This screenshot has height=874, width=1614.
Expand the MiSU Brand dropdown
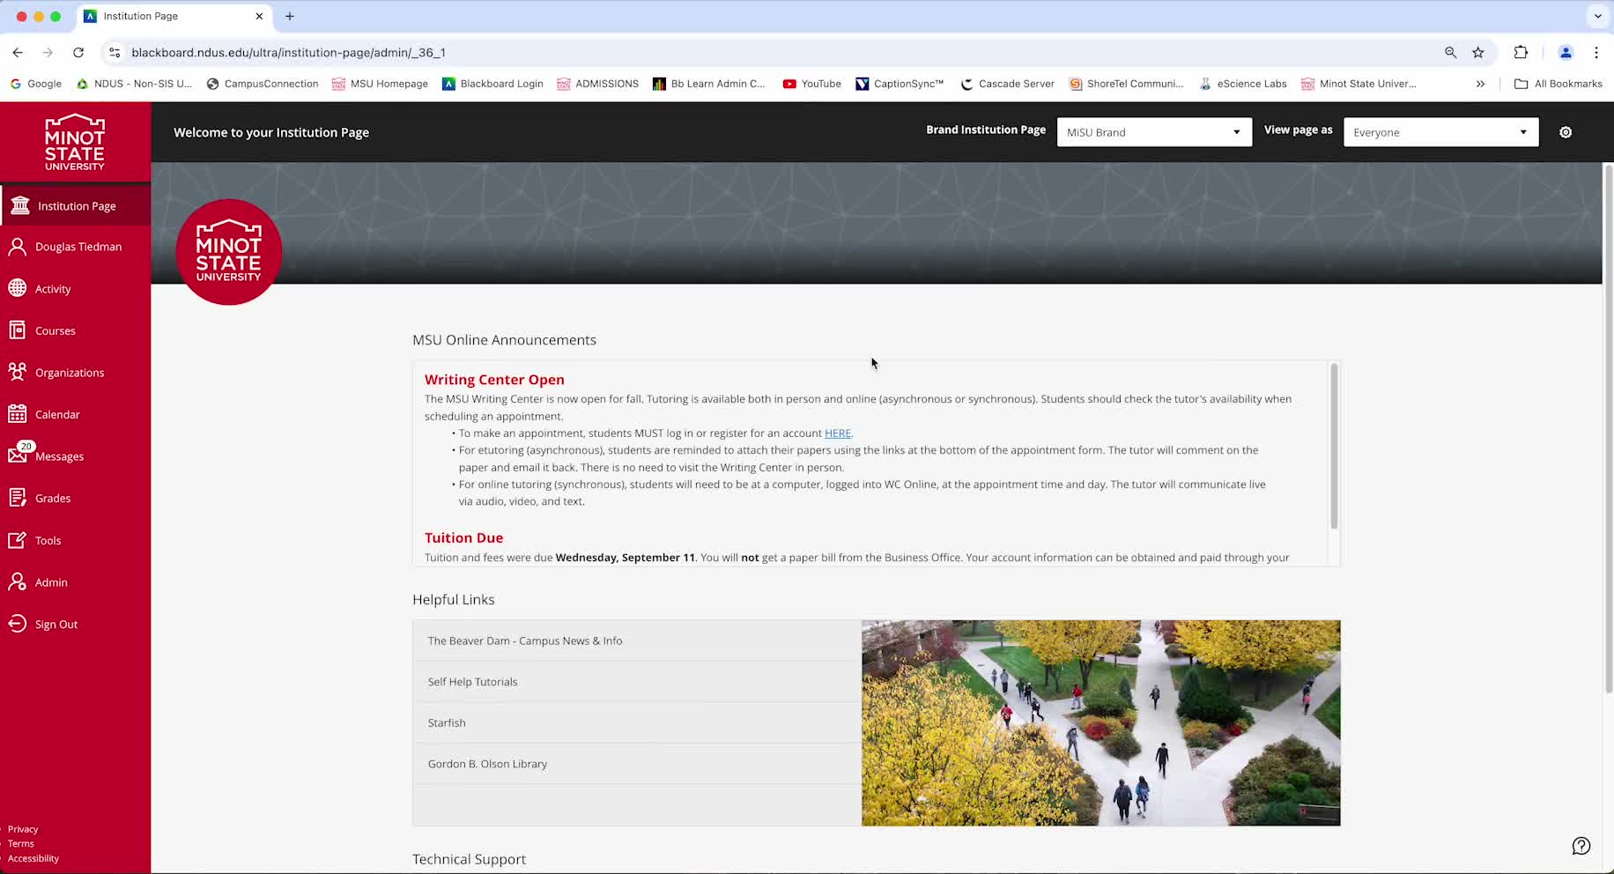[x=1154, y=132]
